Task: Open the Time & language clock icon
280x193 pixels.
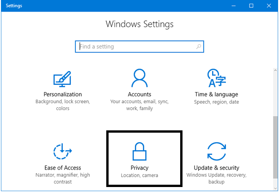Action: click(x=216, y=78)
